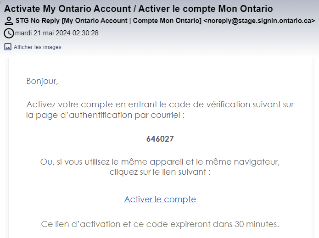Viewport: 319px width, 238px height.
Task: Click the STG No Reply sender name
Action: [x=38, y=21]
